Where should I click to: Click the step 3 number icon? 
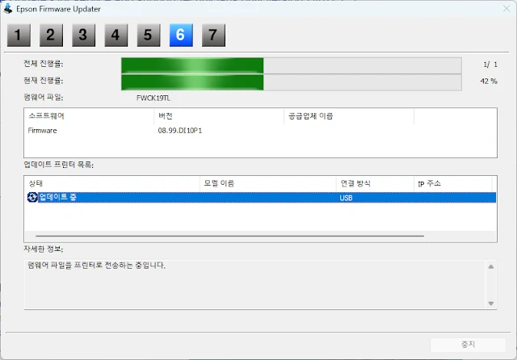point(83,35)
